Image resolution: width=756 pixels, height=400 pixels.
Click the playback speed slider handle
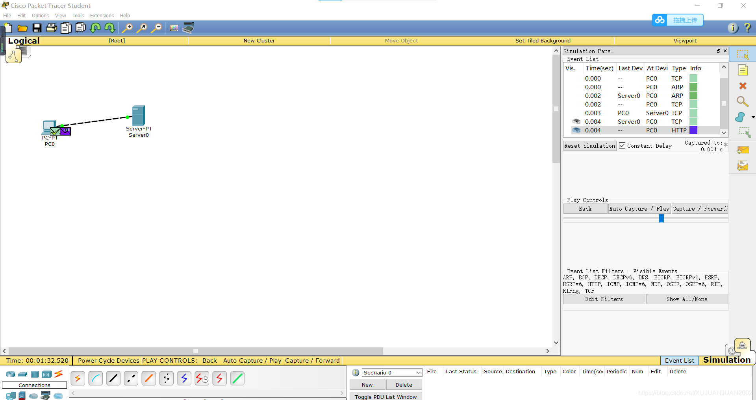click(661, 218)
